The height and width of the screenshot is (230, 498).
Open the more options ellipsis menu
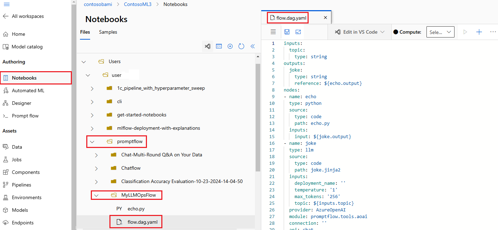493,32
